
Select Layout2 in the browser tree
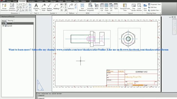tap(9, 26)
